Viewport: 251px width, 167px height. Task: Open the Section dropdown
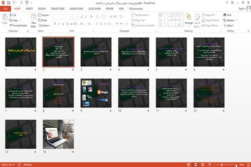[x=44, y=26]
